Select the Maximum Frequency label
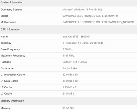This screenshot has width=137, height=110. (x=13, y=56)
